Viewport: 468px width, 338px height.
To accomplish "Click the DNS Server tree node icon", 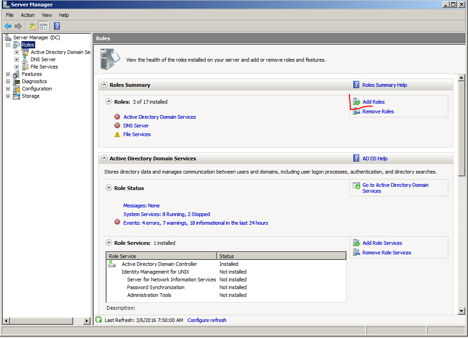I will click(25, 59).
